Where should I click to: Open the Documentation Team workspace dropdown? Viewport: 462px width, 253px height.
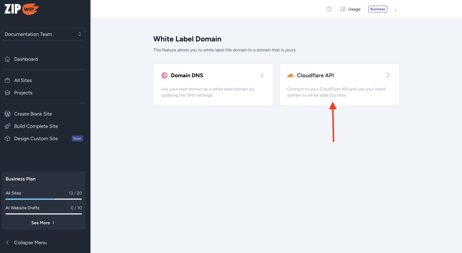44,34
